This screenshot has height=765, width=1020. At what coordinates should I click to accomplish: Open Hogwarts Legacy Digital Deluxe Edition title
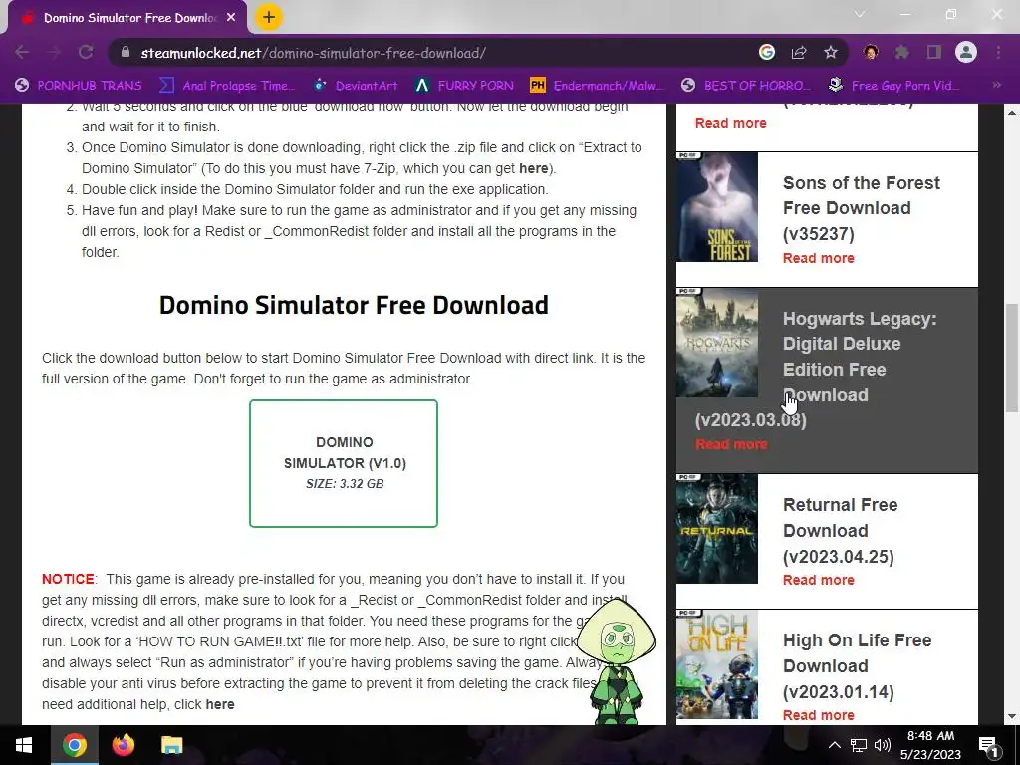click(x=817, y=369)
